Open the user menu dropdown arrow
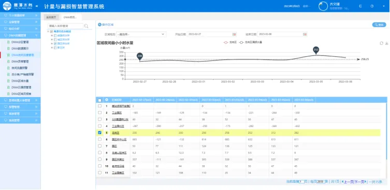The width and height of the screenshot is (390, 190). [x=384, y=6]
